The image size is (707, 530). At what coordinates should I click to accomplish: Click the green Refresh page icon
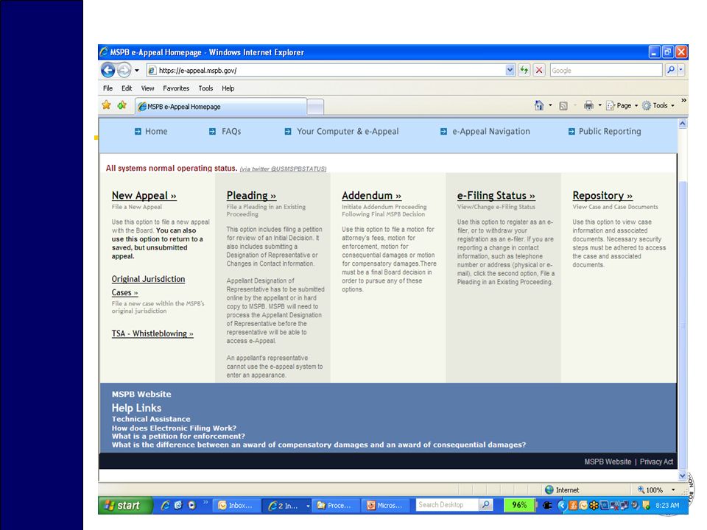click(524, 70)
